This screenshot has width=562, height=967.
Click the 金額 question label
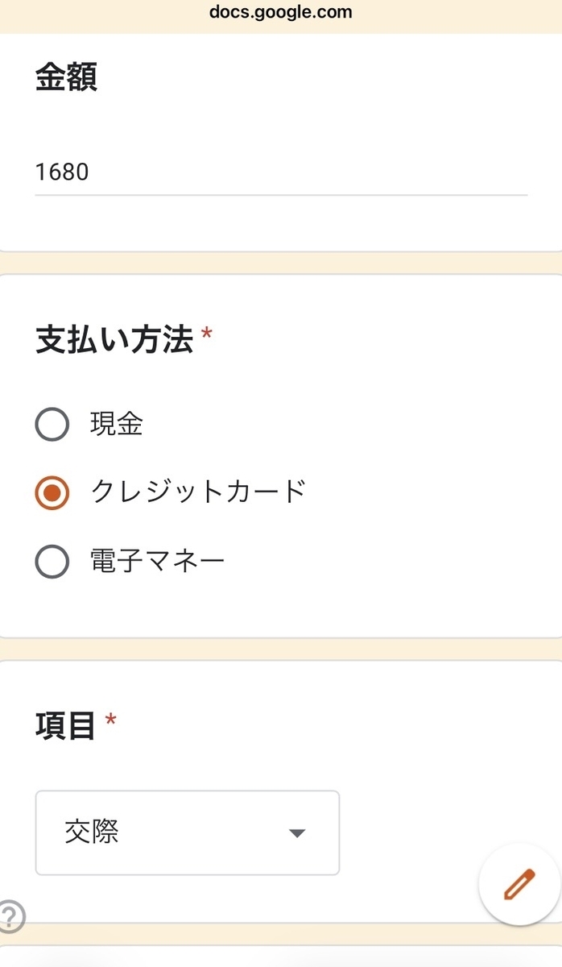[67, 78]
